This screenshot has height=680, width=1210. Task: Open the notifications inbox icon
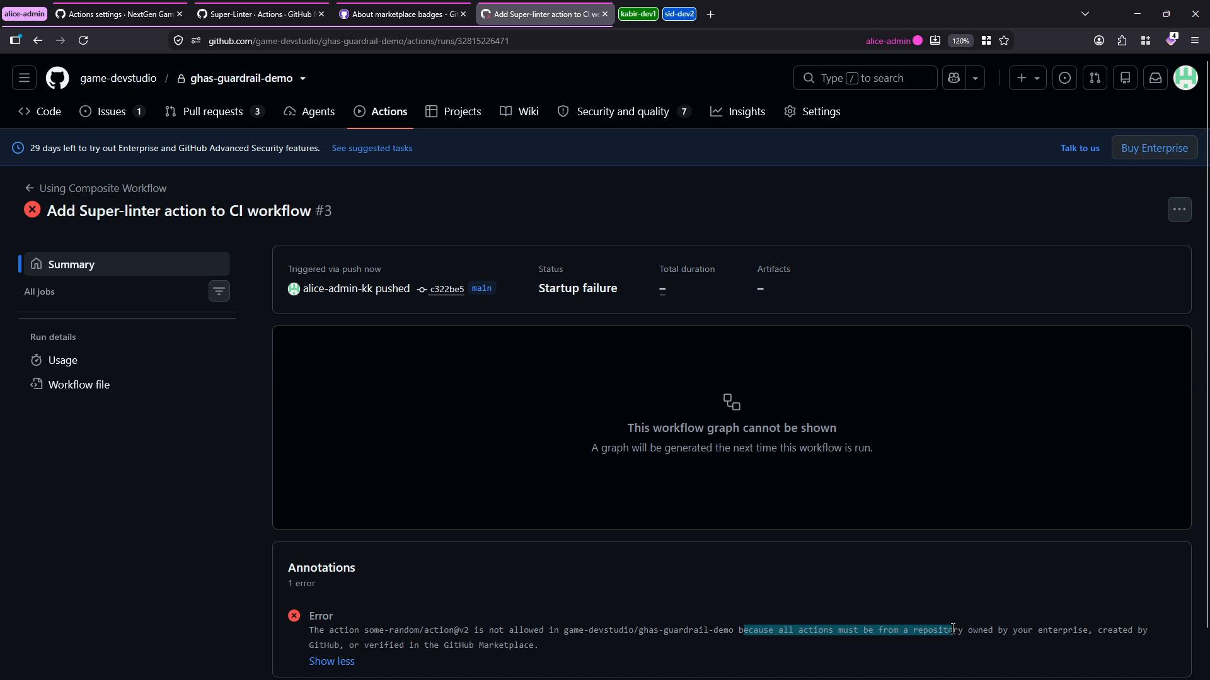pyautogui.click(x=1155, y=78)
